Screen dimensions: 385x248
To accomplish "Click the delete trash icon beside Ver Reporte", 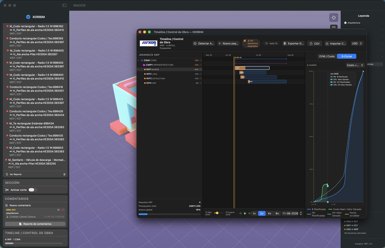I will 64,174.
